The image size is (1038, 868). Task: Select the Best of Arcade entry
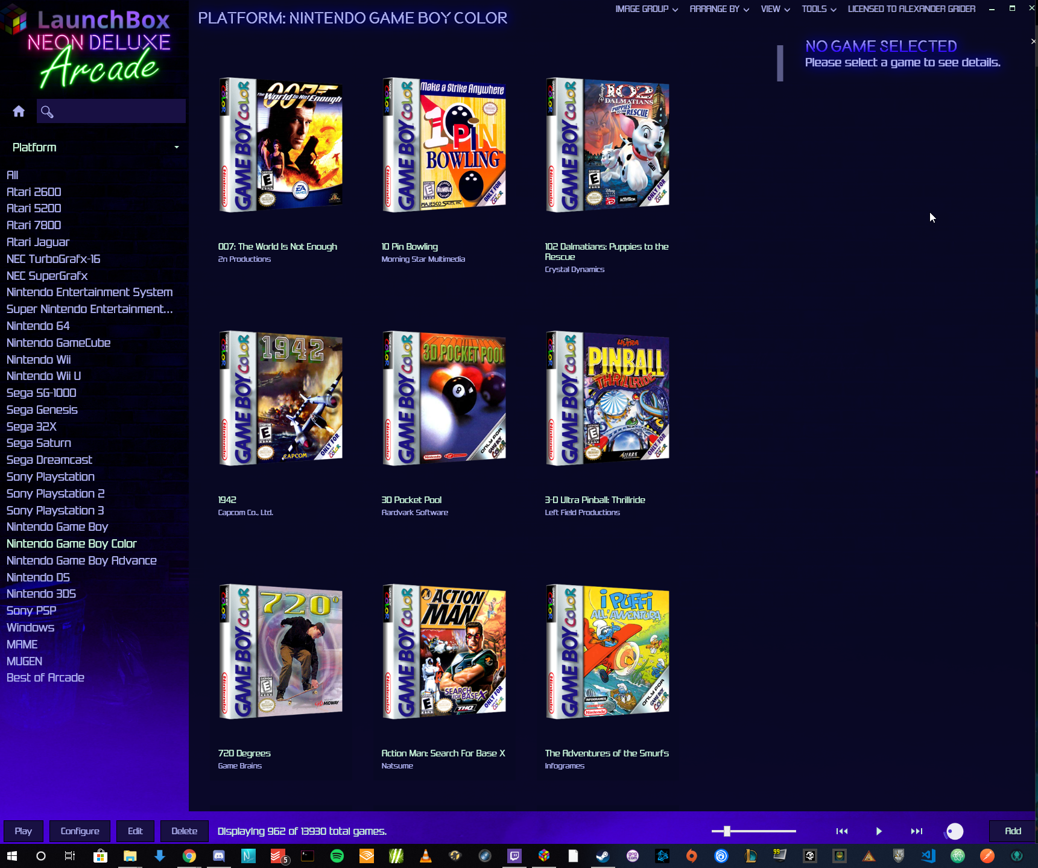45,677
